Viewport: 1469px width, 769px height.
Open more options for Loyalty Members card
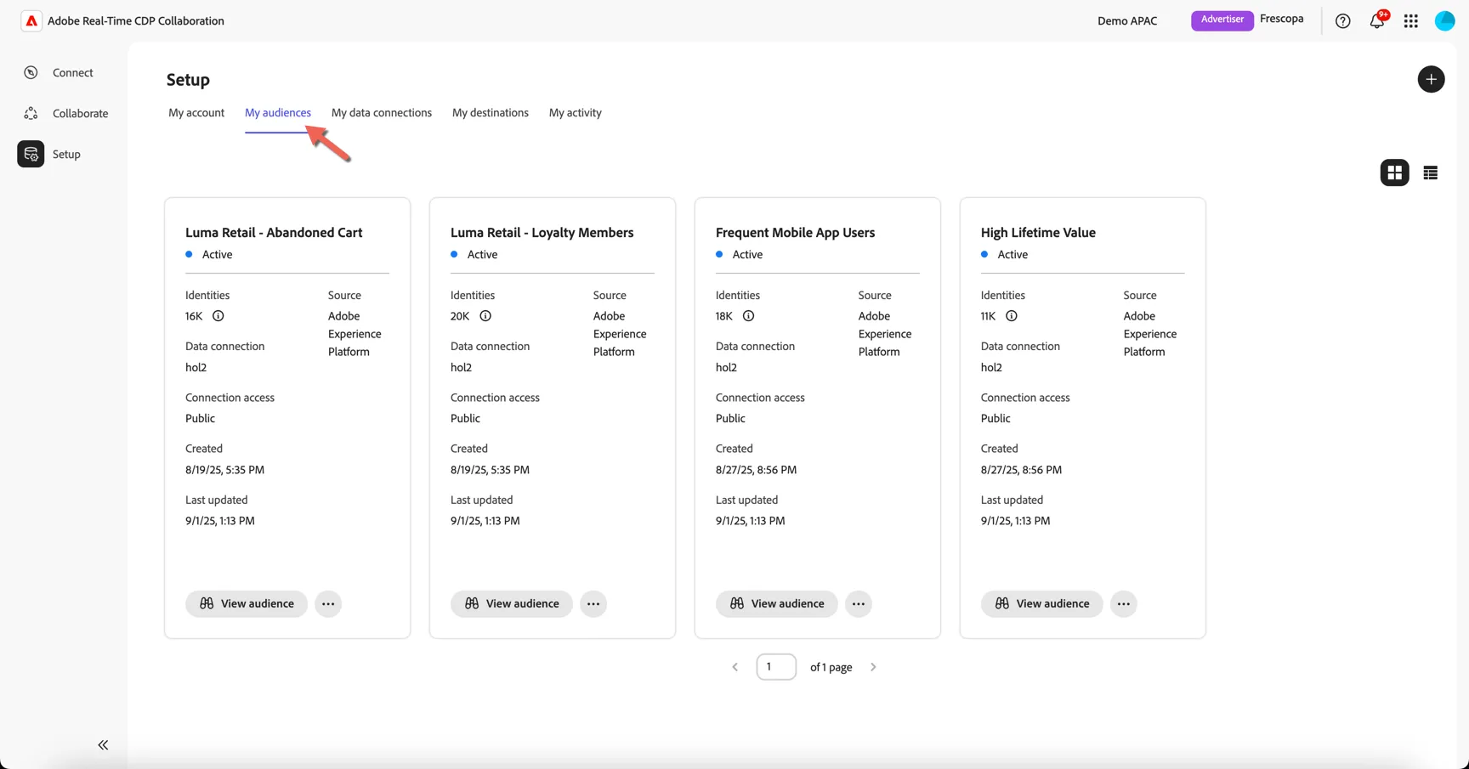click(593, 604)
